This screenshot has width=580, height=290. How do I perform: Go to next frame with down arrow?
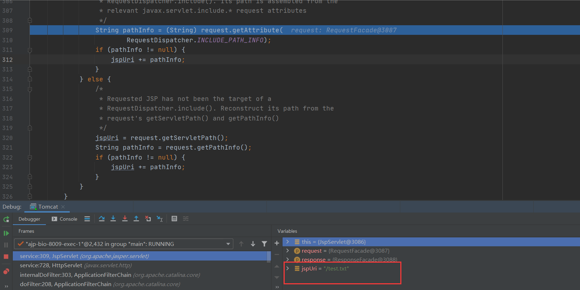click(253, 244)
